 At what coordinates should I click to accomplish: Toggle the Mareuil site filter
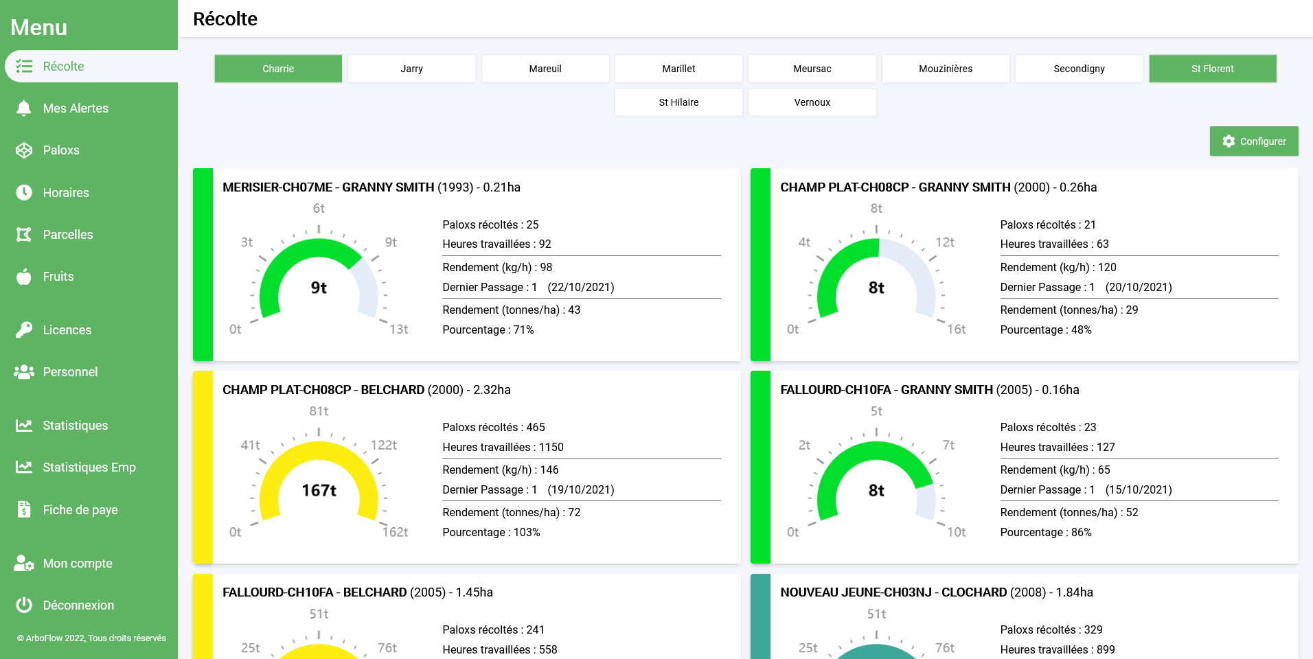click(x=545, y=69)
